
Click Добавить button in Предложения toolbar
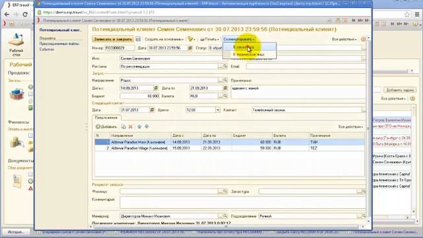tap(106, 126)
